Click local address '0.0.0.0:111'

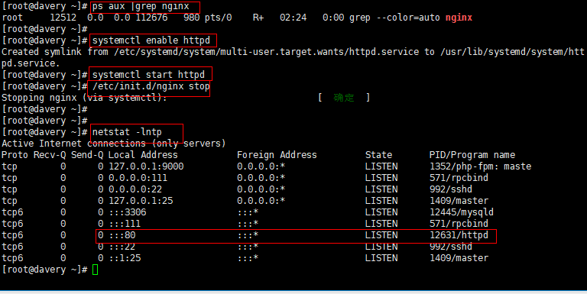138,178
